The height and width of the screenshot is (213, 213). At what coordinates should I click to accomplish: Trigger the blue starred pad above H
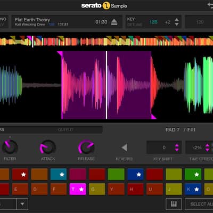[x=135, y=174]
